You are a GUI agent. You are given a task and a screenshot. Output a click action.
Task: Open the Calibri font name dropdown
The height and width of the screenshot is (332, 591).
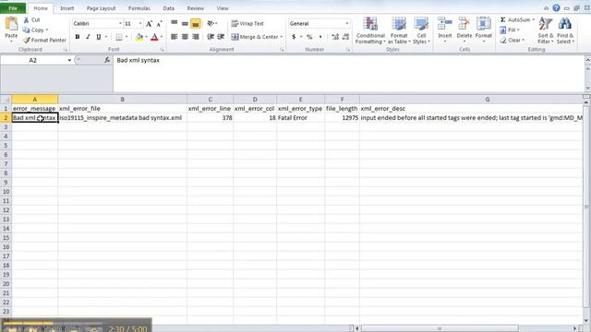pyautogui.click(x=120, y=23)
